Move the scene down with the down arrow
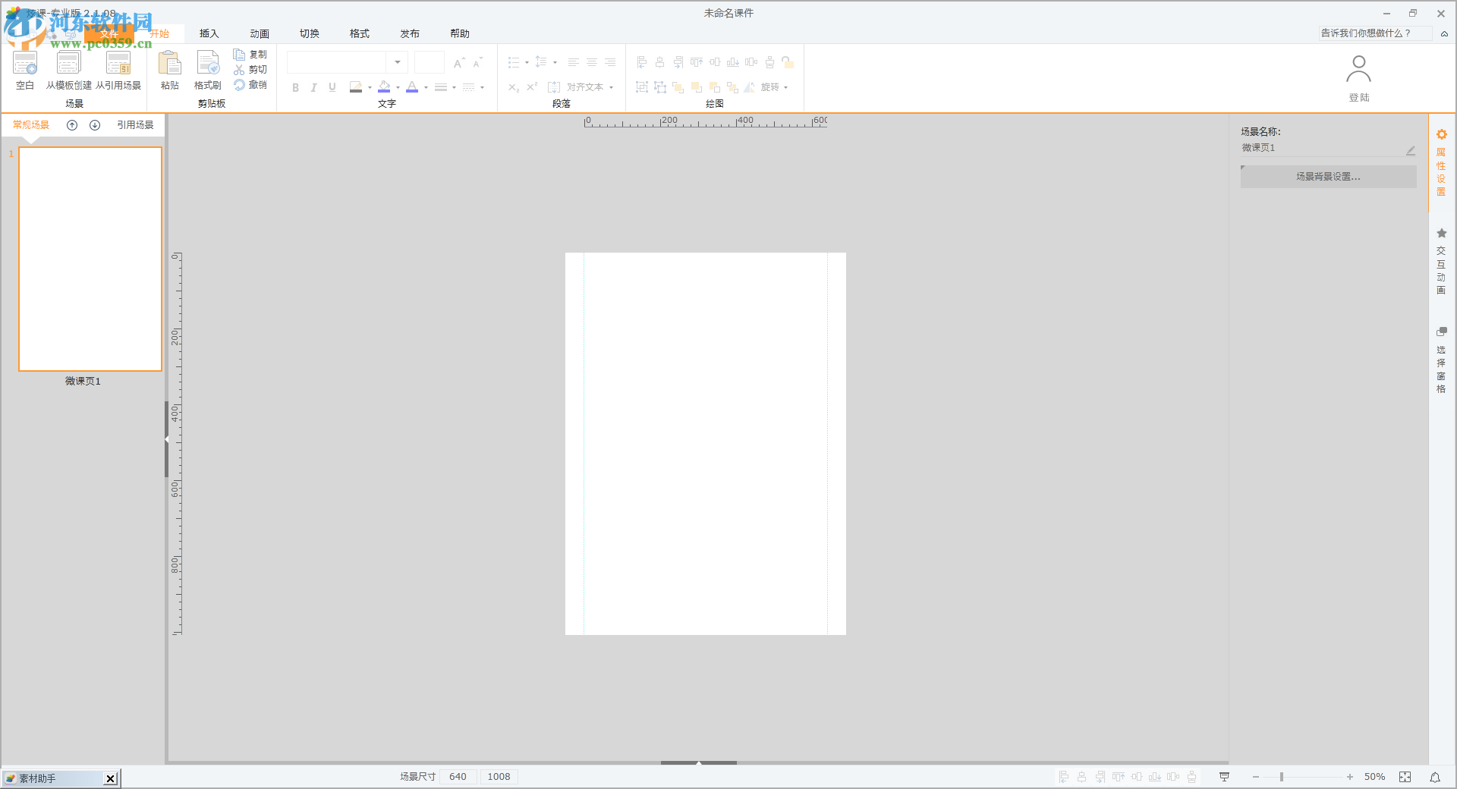 95,125
